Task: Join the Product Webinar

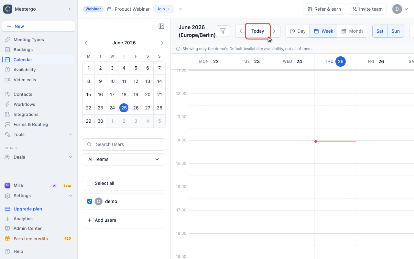Action: (163, 9)
